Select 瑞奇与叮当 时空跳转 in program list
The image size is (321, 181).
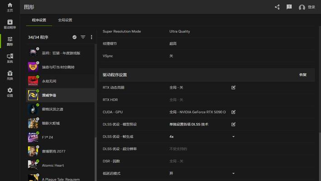61,67
